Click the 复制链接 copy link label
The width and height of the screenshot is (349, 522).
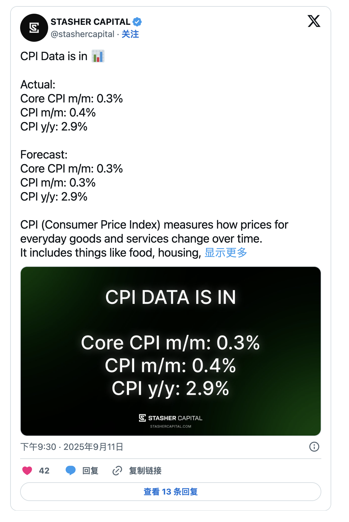(145, 471)
